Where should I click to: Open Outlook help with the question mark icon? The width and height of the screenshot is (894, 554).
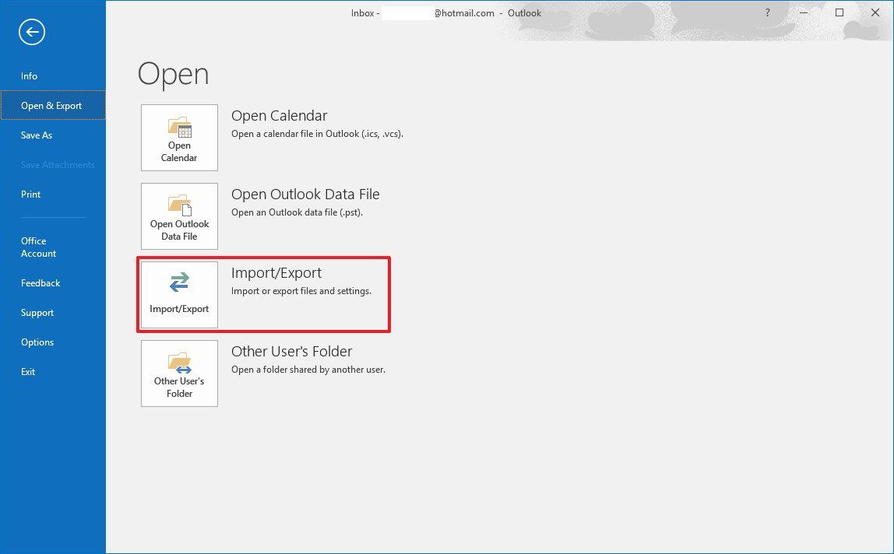(767, 12)
